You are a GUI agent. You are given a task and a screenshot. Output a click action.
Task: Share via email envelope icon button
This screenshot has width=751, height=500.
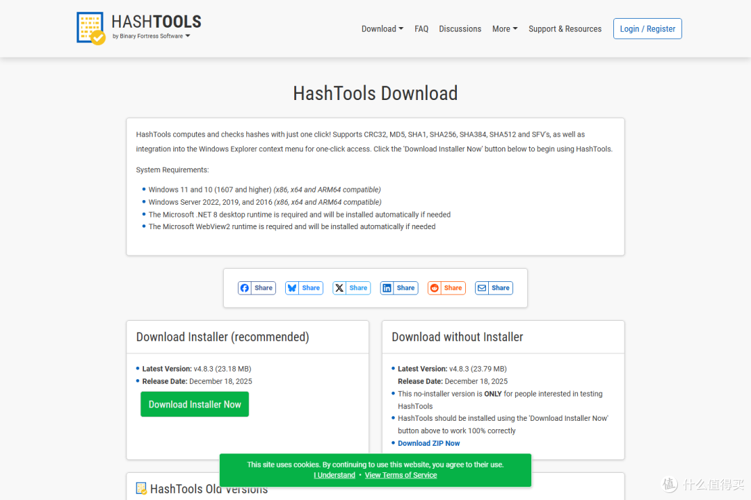coord(494,288)
